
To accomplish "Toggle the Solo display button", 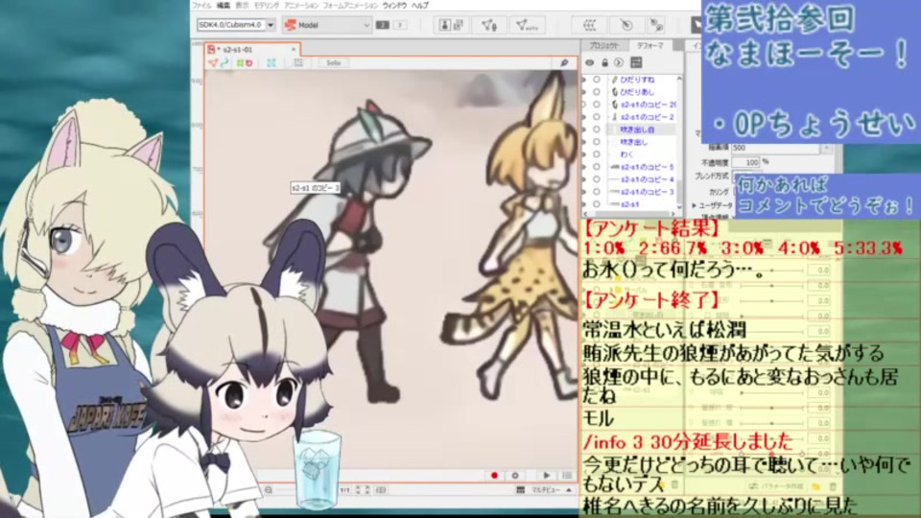I will [x=334, y=63].
